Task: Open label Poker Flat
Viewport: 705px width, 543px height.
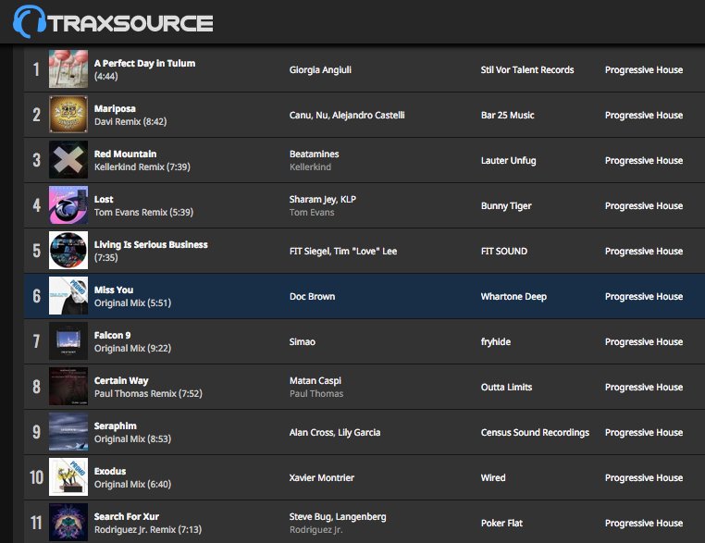Action: (501, 524)
